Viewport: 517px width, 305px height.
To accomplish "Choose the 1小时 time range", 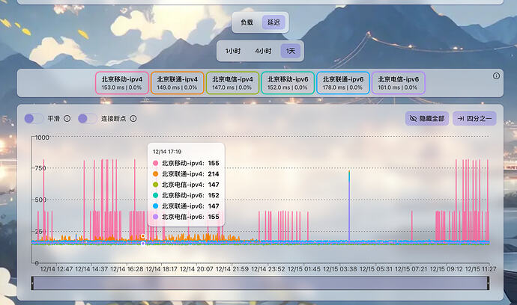I will click(x=232, y=51).
